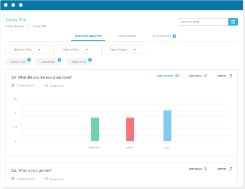The image size is (245, 189).
Task: Remove the third Added Filter chip
Action: (90, 59)
